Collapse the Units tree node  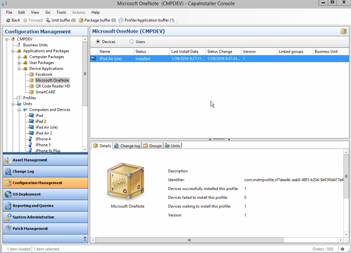click(x=13, y=104)
